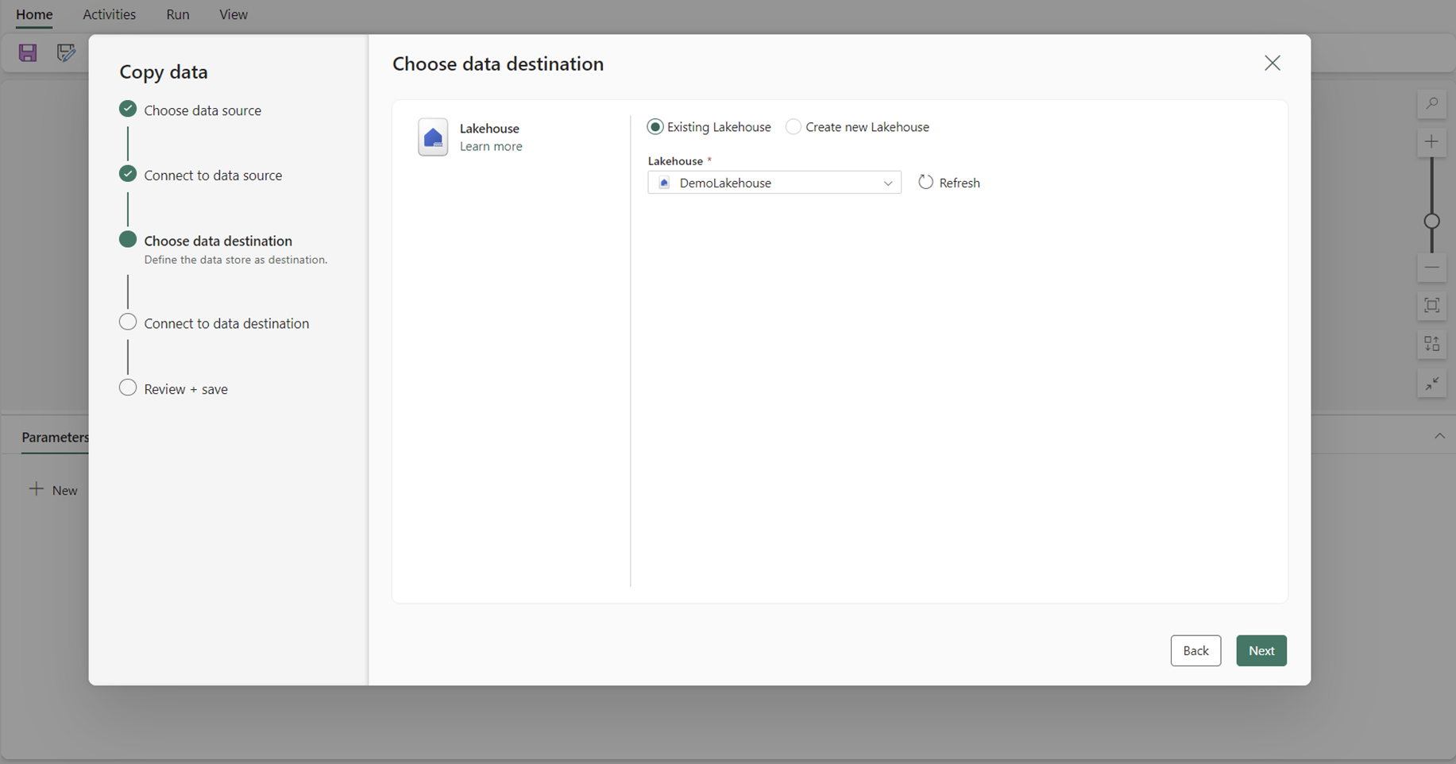The width and height of the screenshot is (1456, 764).
Task: Go Back to the previous step
Action: pyautogui.click(x=1195, y=650)
